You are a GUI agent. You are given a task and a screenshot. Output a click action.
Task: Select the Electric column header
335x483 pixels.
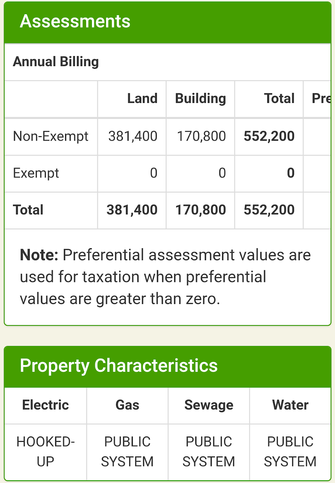pos(45,405)
